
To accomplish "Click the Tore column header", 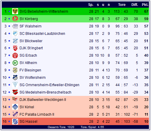I will click(122, 5).
